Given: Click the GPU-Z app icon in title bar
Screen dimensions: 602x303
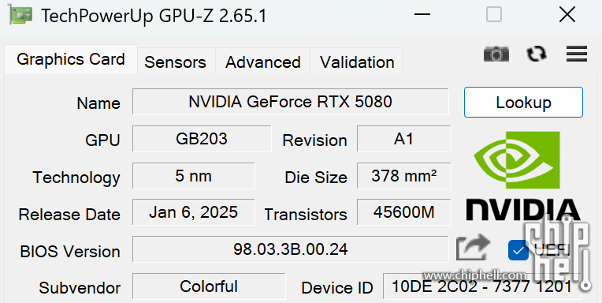Looking at the screenshot, I should pos(20,15).
